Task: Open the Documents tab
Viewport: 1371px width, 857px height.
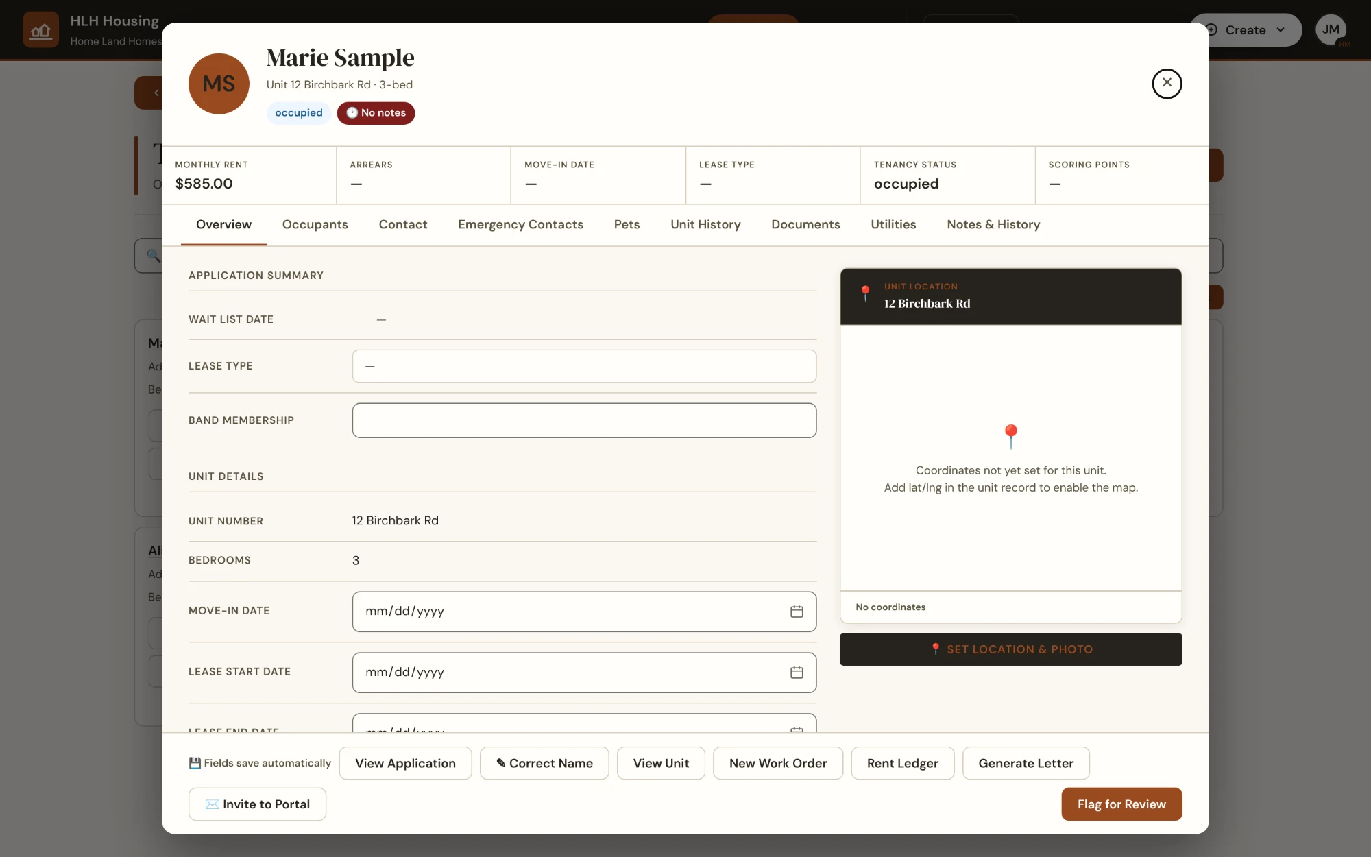Action: 805,224
